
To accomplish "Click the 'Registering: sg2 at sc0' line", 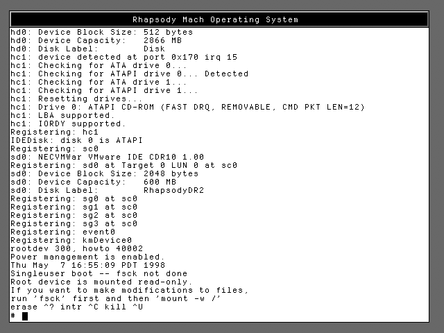I will click(74, 216).
